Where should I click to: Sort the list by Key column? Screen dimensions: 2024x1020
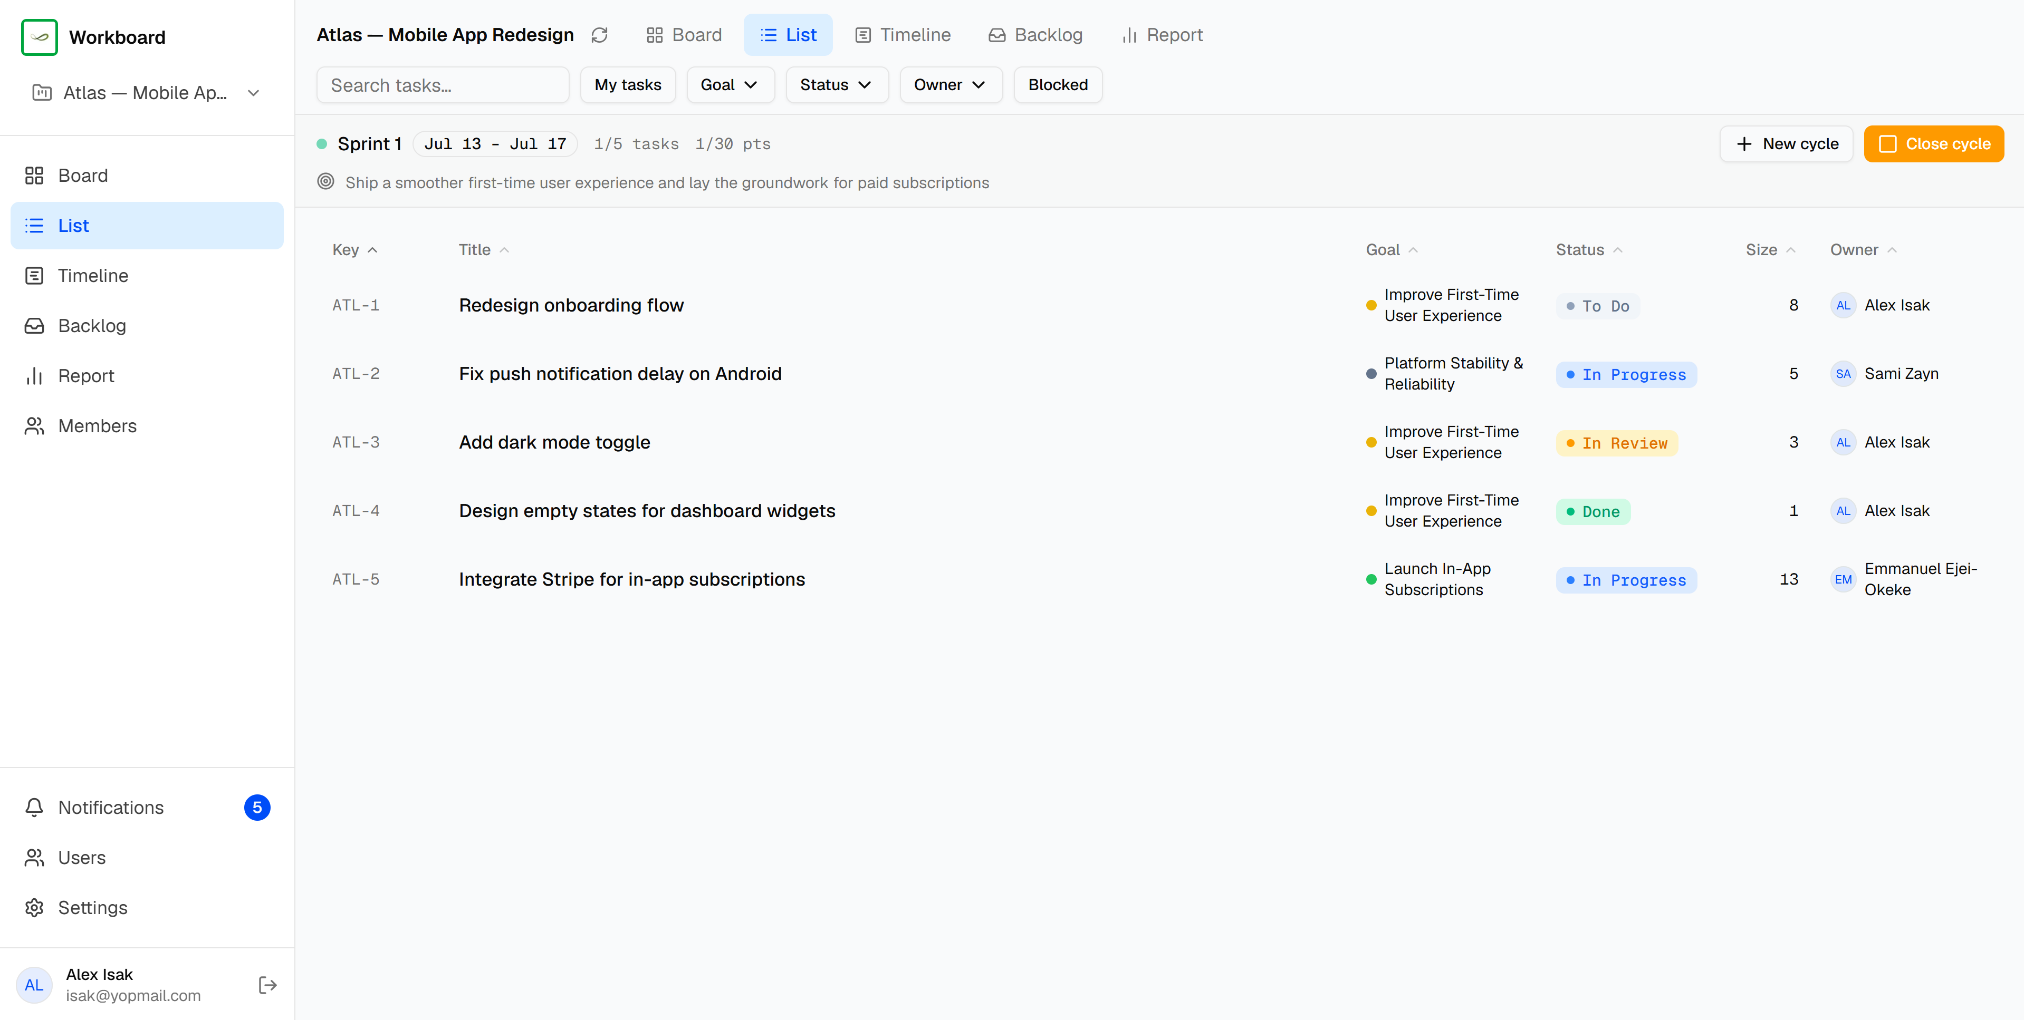click(354, 250)
